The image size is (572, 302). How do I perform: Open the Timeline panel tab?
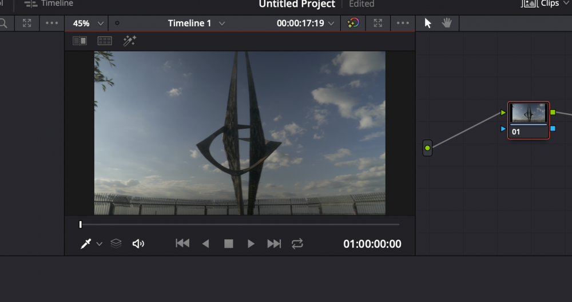tap(49, 3)
